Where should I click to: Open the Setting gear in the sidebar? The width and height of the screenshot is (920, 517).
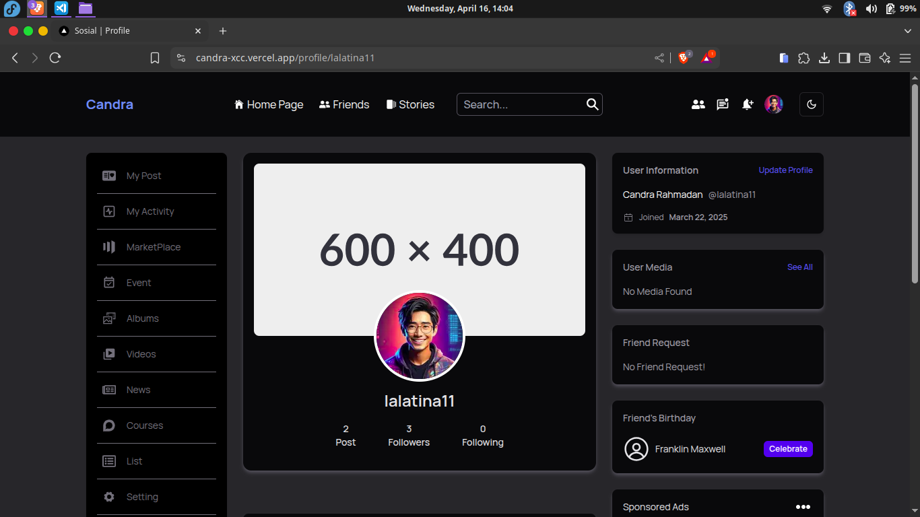[x=109, y=497]
